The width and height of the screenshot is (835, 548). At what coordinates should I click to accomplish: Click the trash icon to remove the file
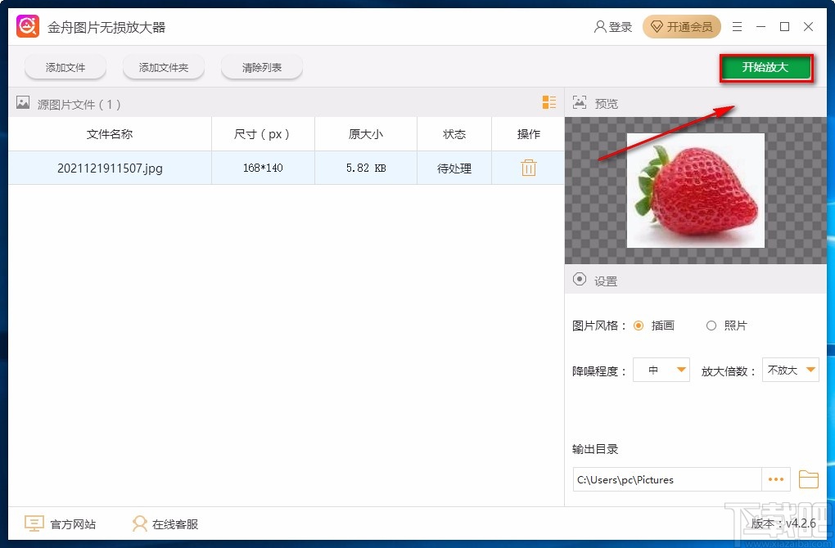coord(528,168)
